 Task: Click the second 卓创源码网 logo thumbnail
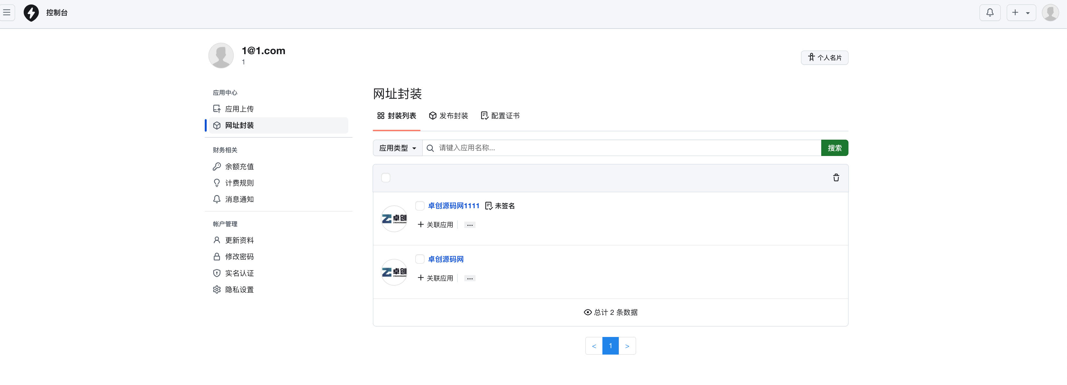(394, 272)
